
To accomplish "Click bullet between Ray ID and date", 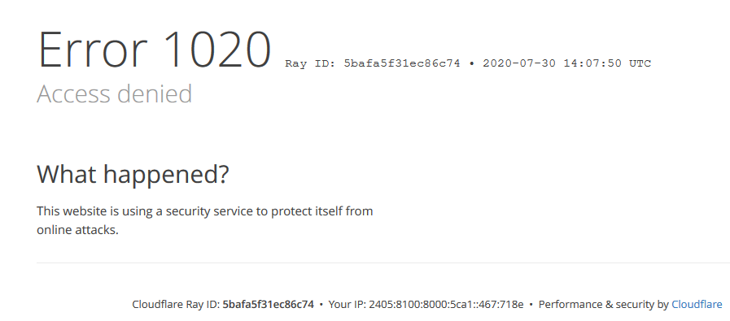I will click(472, 63).
